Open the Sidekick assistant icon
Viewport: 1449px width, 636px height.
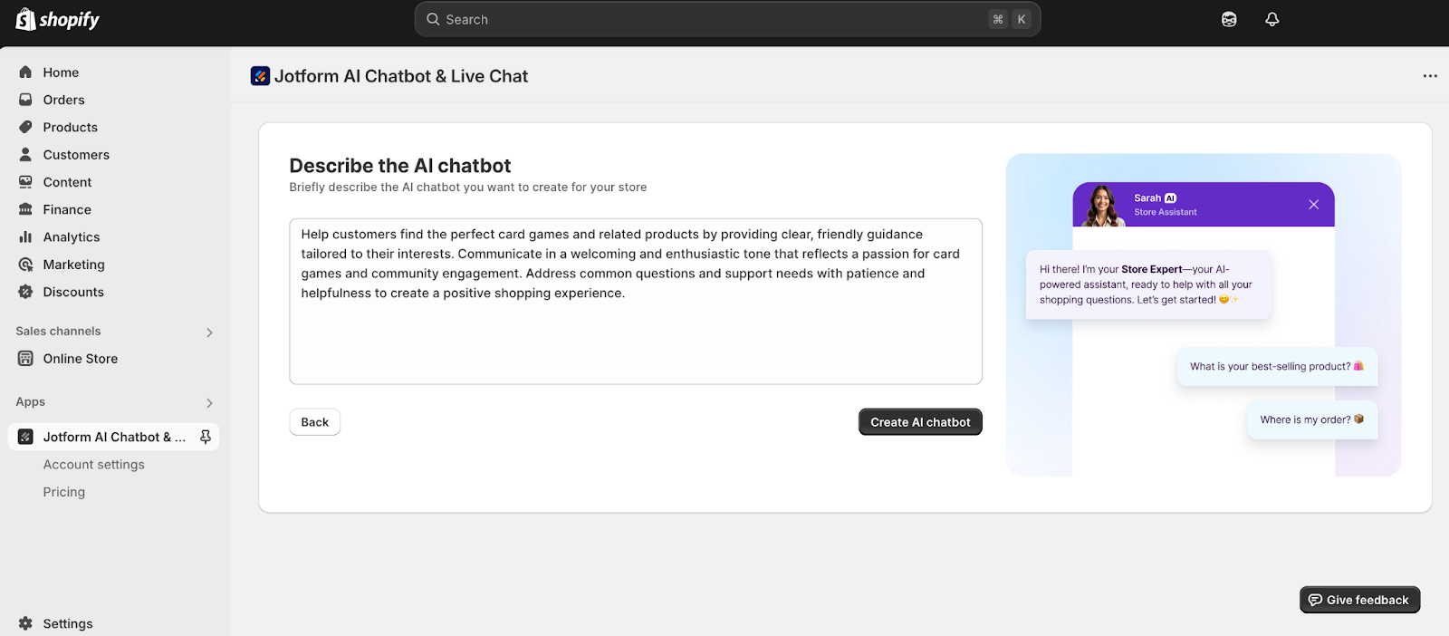click(1229, 19)
